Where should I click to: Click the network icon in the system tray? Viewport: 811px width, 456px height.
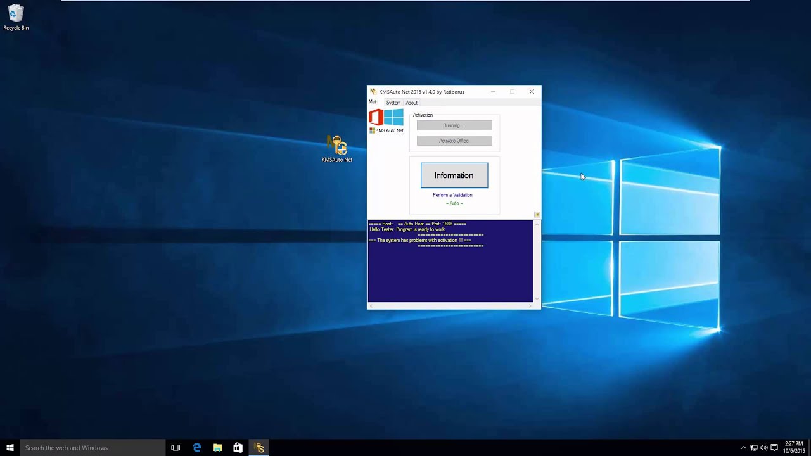click(x=754, y=448)
